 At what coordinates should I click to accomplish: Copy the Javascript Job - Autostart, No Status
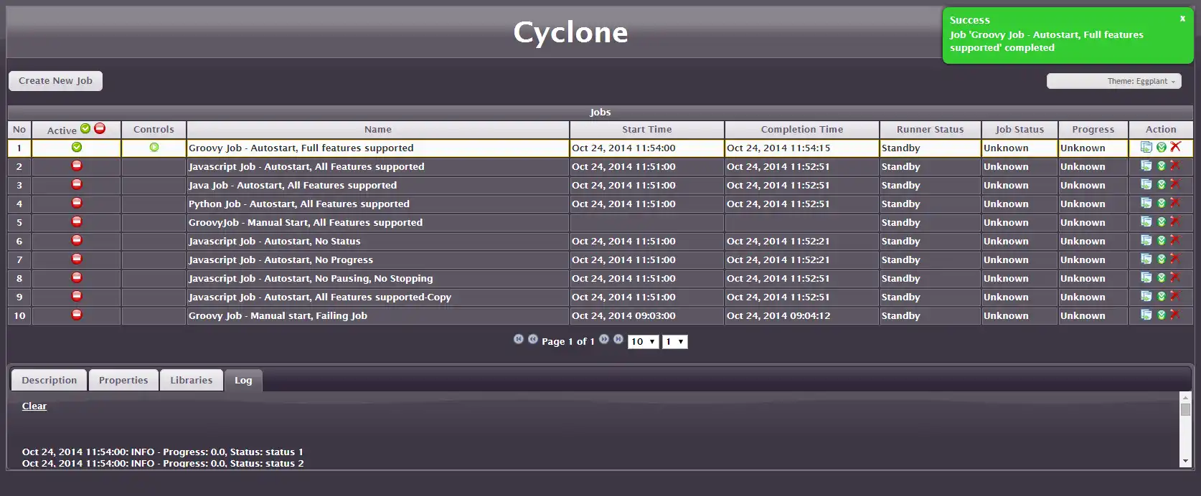click(1146, 240)
